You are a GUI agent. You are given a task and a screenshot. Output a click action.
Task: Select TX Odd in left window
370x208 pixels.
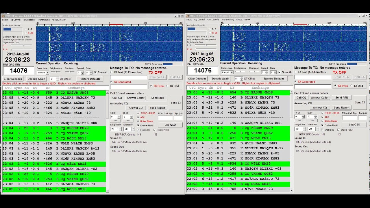click(x=167, y=86)
